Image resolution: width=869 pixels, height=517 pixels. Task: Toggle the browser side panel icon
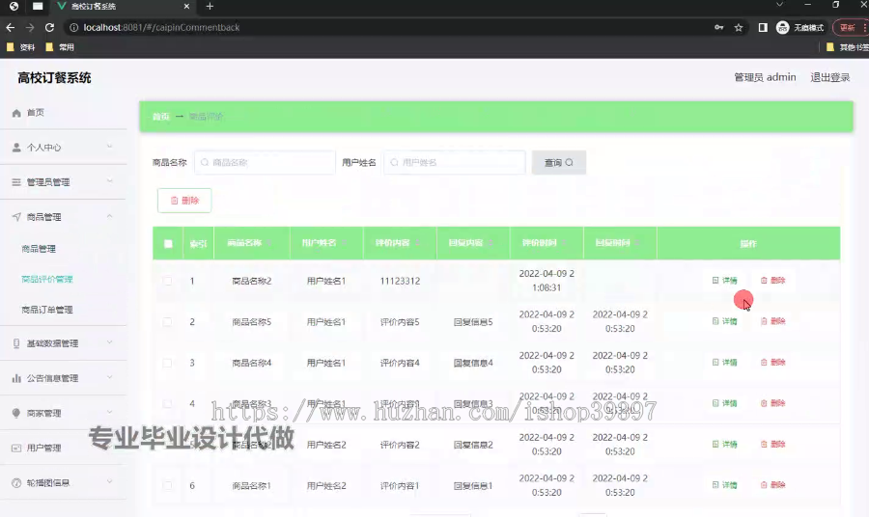click(763, 27)
